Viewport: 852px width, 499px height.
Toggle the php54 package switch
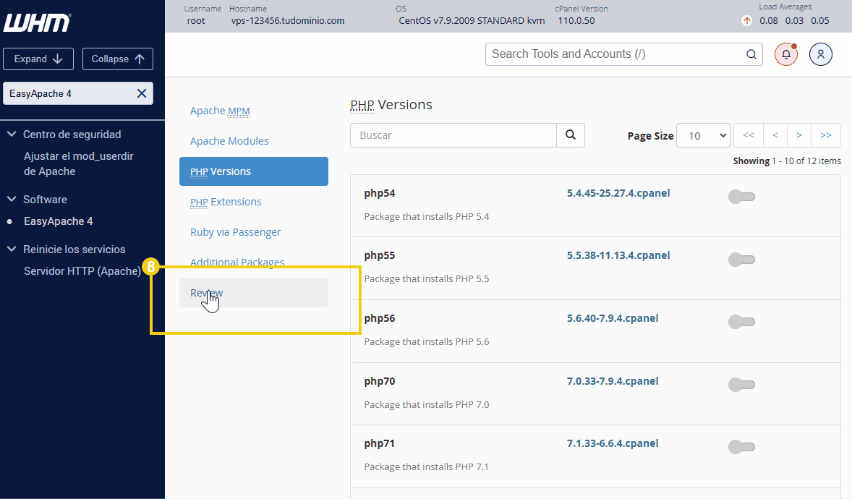pos(741,196)
